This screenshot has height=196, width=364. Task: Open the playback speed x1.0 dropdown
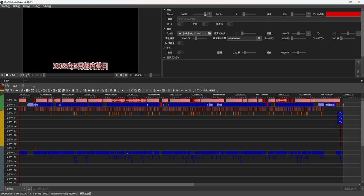tap(15, 75)
